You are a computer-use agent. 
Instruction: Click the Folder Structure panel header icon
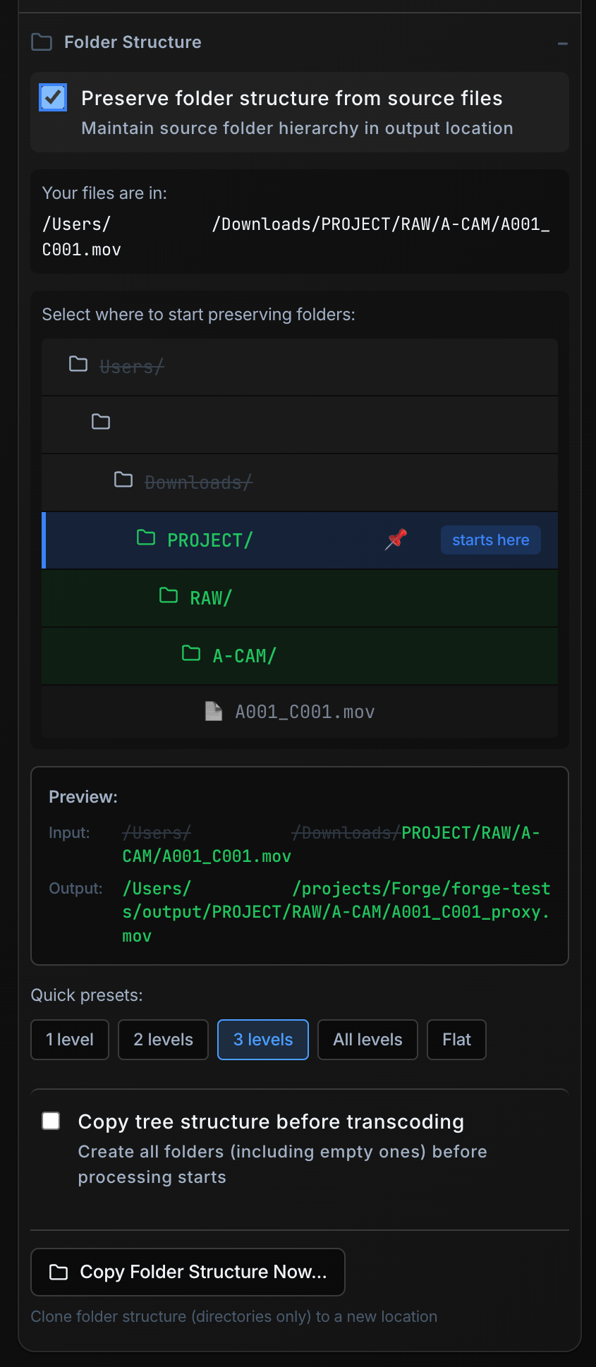[41, 42]
